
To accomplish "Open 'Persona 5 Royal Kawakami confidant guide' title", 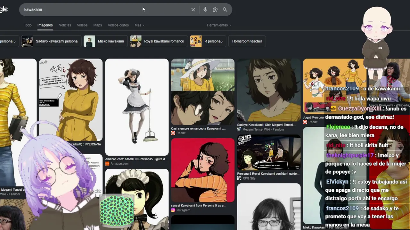I will (x=269, y=174).
